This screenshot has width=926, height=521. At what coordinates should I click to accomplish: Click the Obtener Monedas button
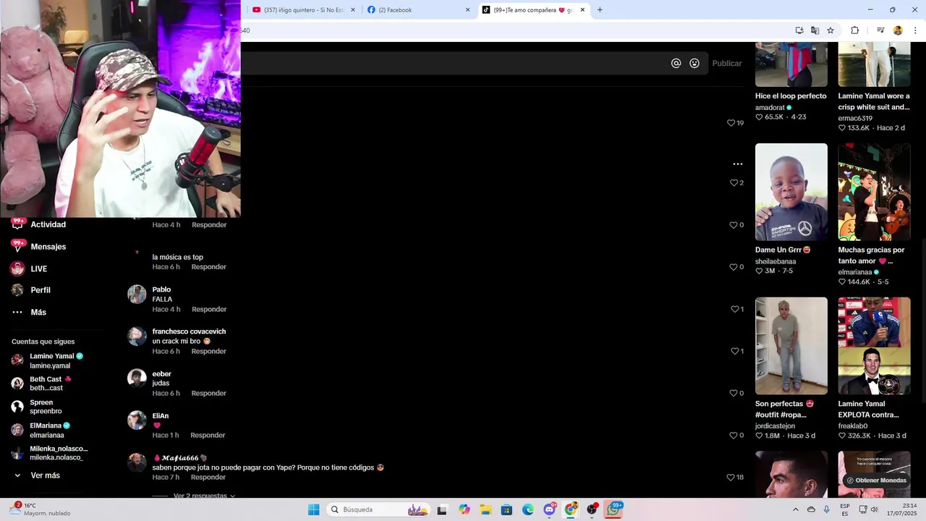point(876,480)
